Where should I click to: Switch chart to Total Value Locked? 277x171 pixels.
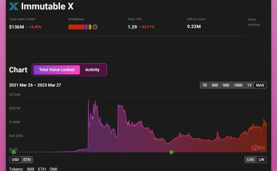point(57,70)
